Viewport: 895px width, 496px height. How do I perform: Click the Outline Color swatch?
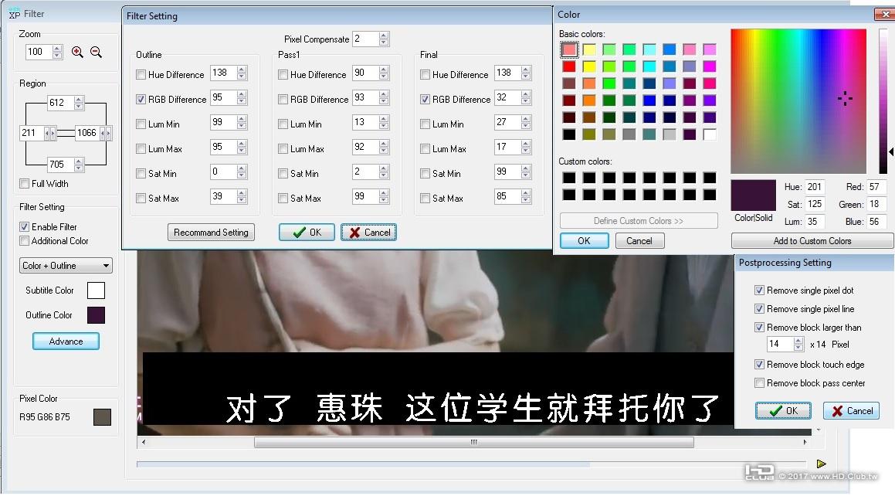[x=95, y=314]
